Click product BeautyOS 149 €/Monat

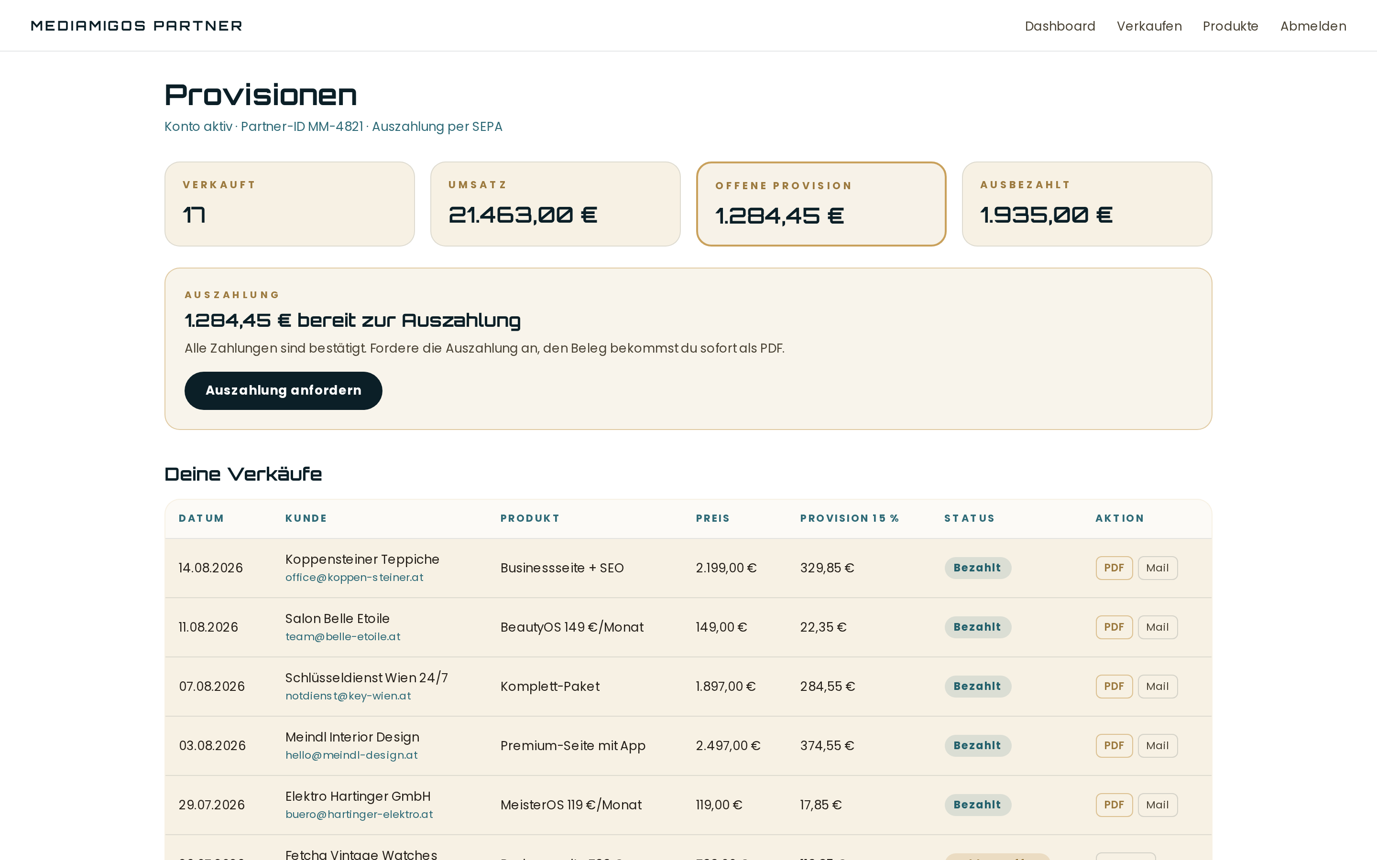click(x=572, y=627)
